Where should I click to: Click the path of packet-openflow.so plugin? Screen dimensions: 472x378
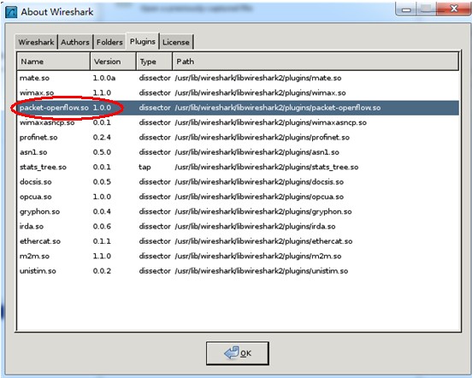pos(278,108)
